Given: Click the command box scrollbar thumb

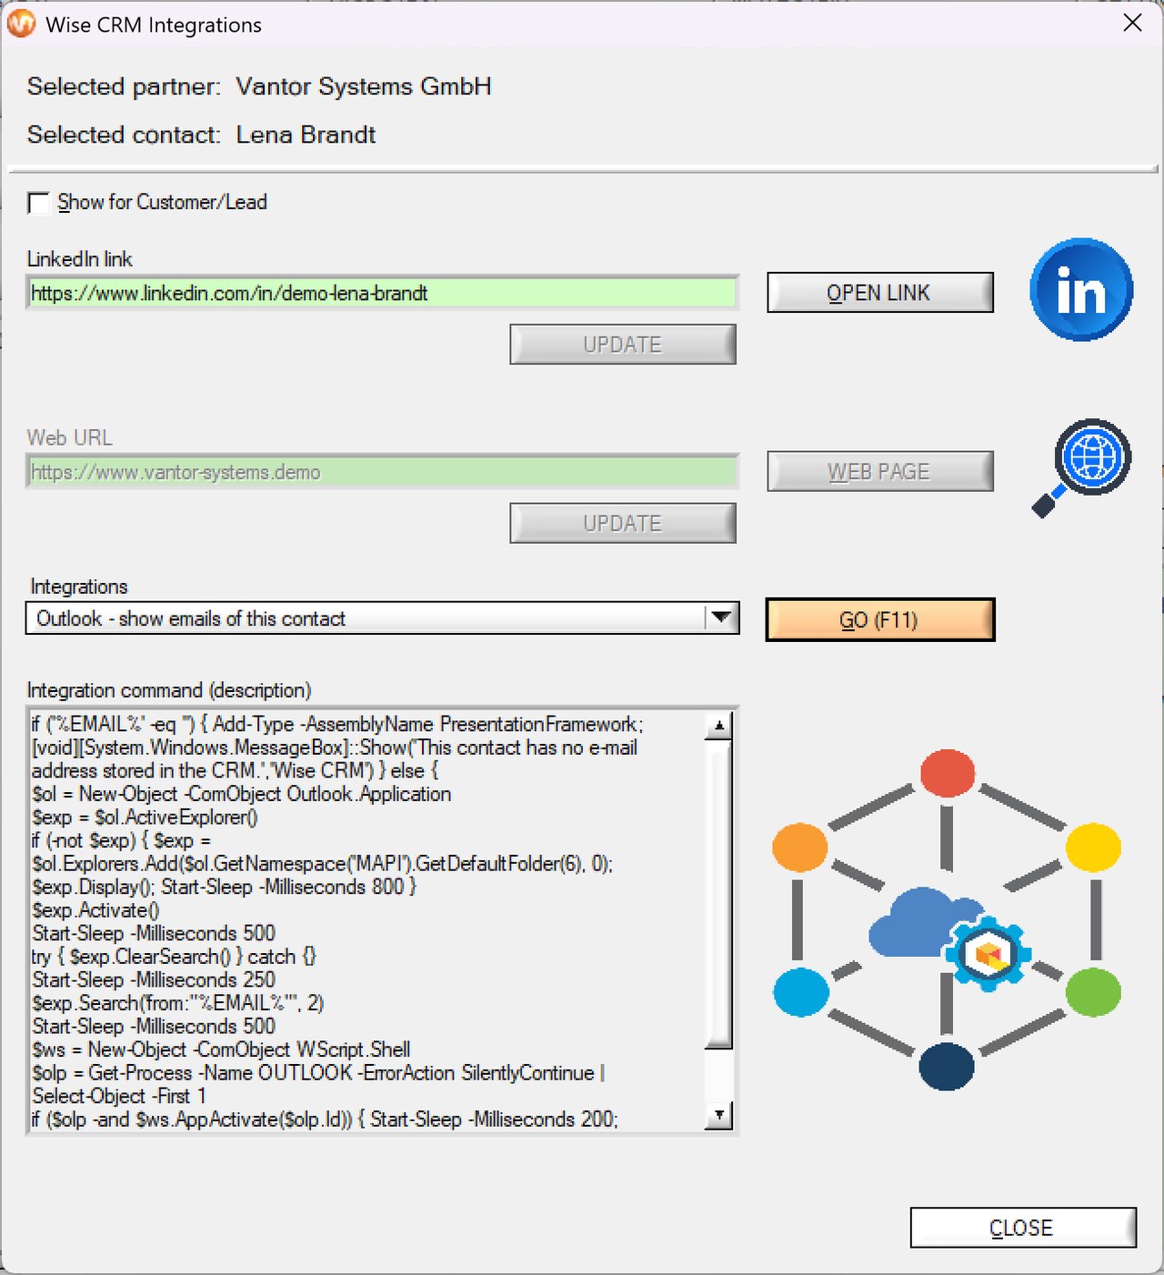Looking at the screenshot, I should (x=718, y=895).
